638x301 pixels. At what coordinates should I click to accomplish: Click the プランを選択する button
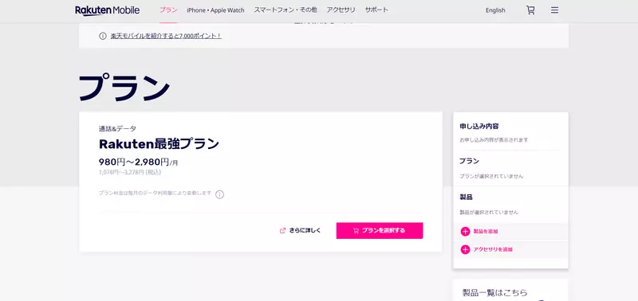coord(380,230)
